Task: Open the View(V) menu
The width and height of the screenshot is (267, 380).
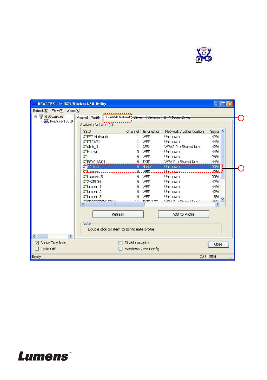Action: click(x=57, y=111)
